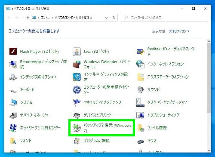This screenshot has width=215, height=157.
Task: Open the Realtek HD オーディオマネージャ icon
Action: click(140, 52)
